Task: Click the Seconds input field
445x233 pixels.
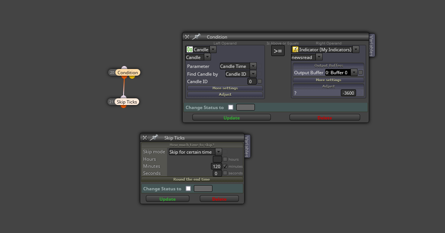Action: 217,173
